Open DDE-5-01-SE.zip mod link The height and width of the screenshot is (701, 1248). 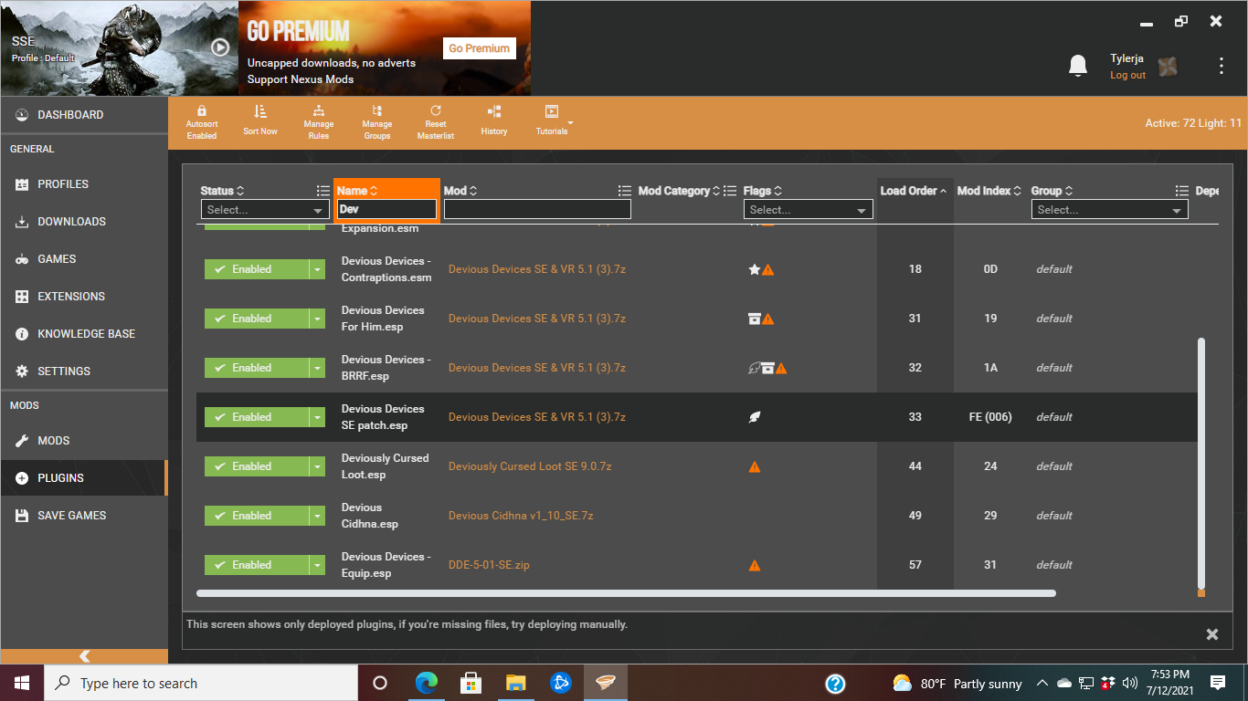coord(489,565)
